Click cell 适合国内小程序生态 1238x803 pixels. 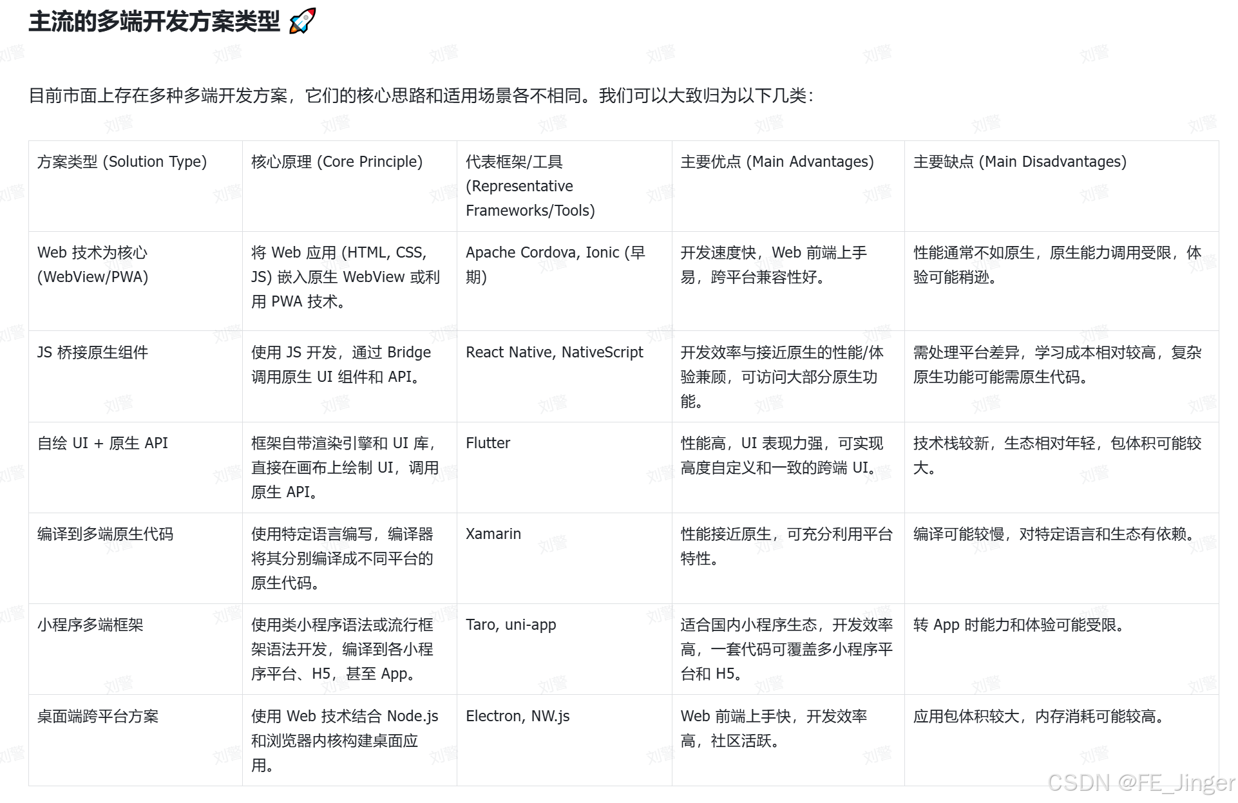(x=788, y=649)
